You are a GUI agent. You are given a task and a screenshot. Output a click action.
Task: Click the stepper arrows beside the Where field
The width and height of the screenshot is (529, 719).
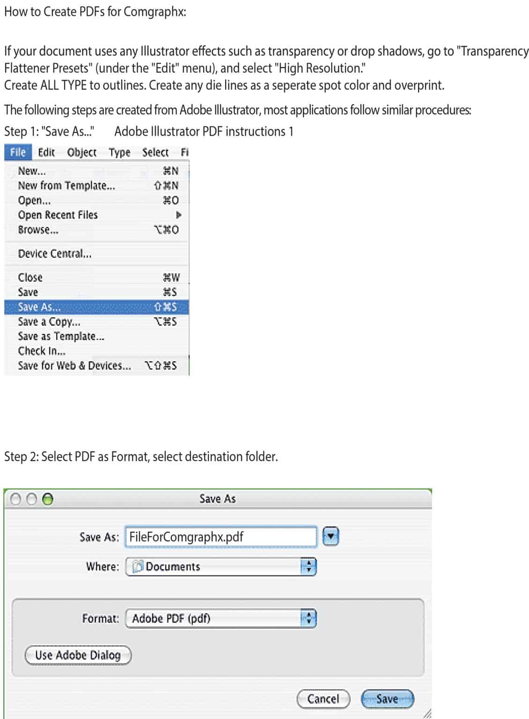309,567
